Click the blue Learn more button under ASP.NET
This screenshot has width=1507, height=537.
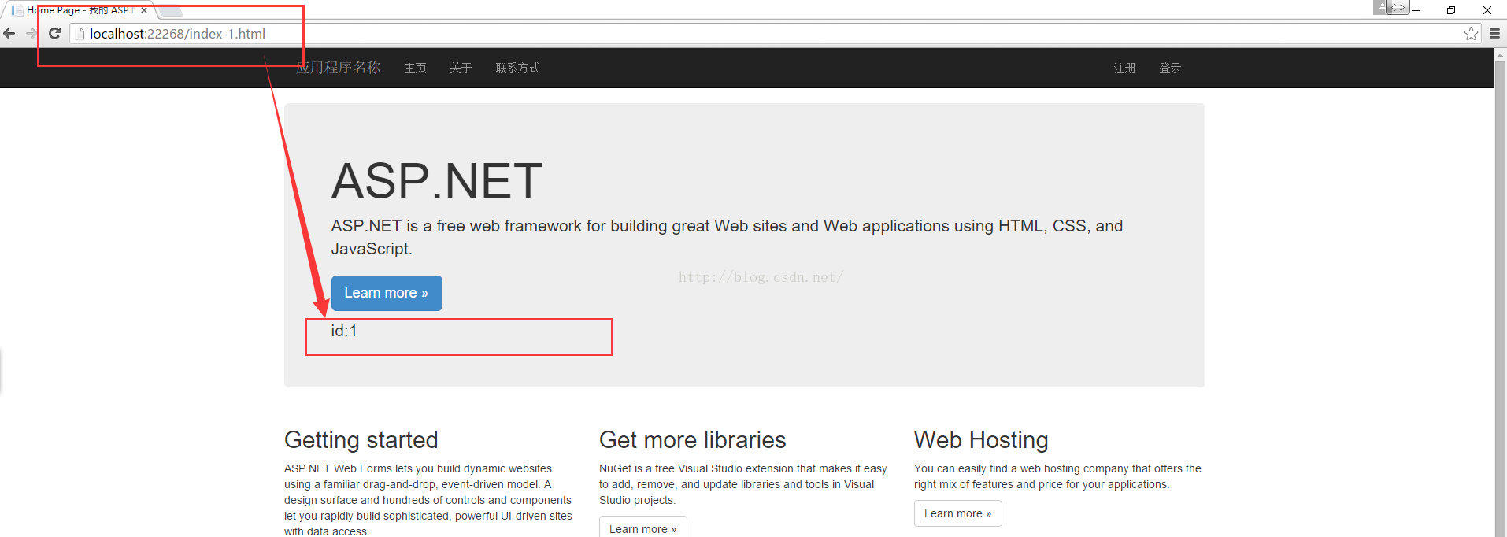[x=387, y=293]
